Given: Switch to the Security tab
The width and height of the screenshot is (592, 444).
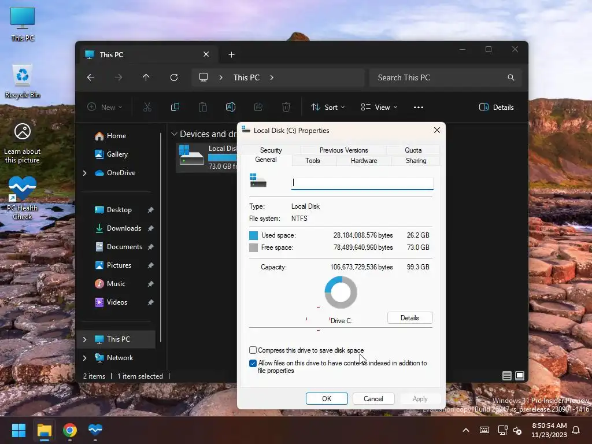Looking at the screenshot, I should (271, 150).
